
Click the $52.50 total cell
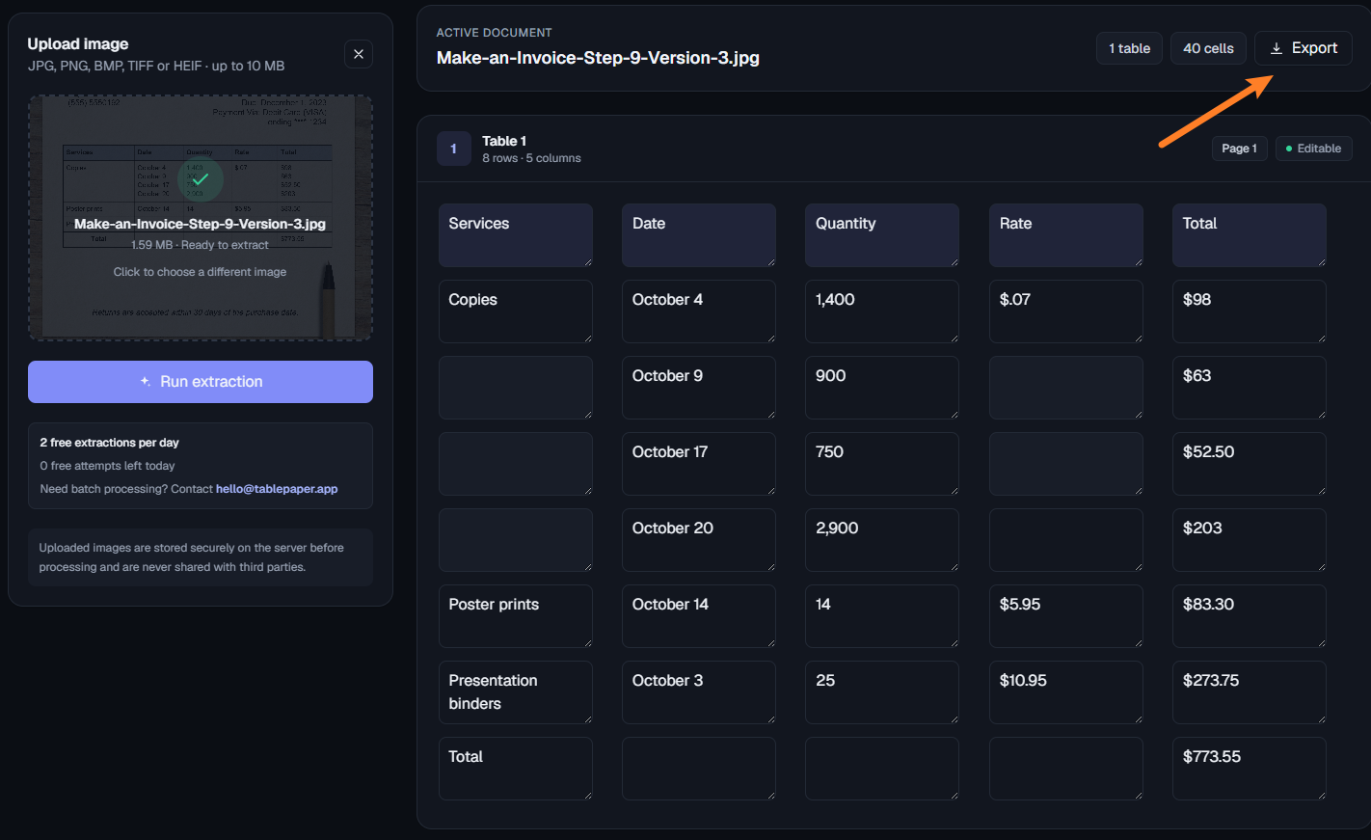click(x=1250, y=464)
